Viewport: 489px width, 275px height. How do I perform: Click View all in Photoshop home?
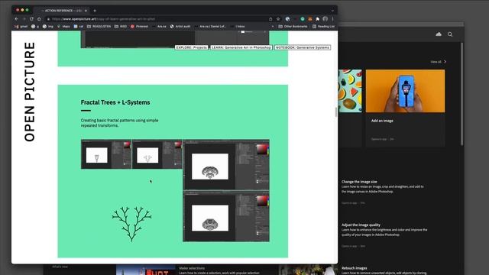(x=436, y=62)
